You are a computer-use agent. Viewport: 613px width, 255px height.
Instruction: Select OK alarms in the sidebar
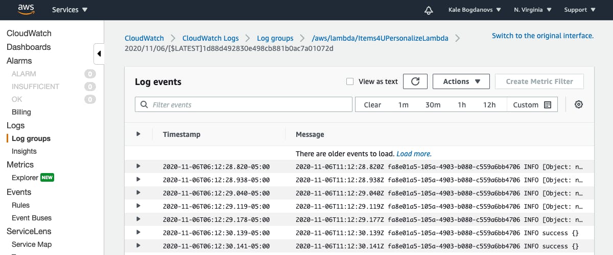pyautogui.click(x=17, y=99)
